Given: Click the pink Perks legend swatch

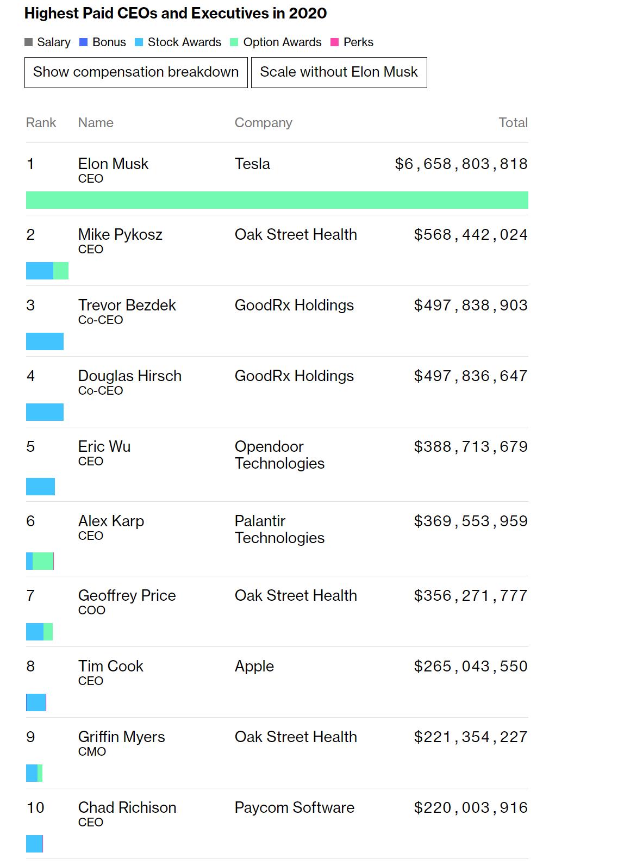Looking at the screenshot, I should pyautogui.click(x=335, y=42).
